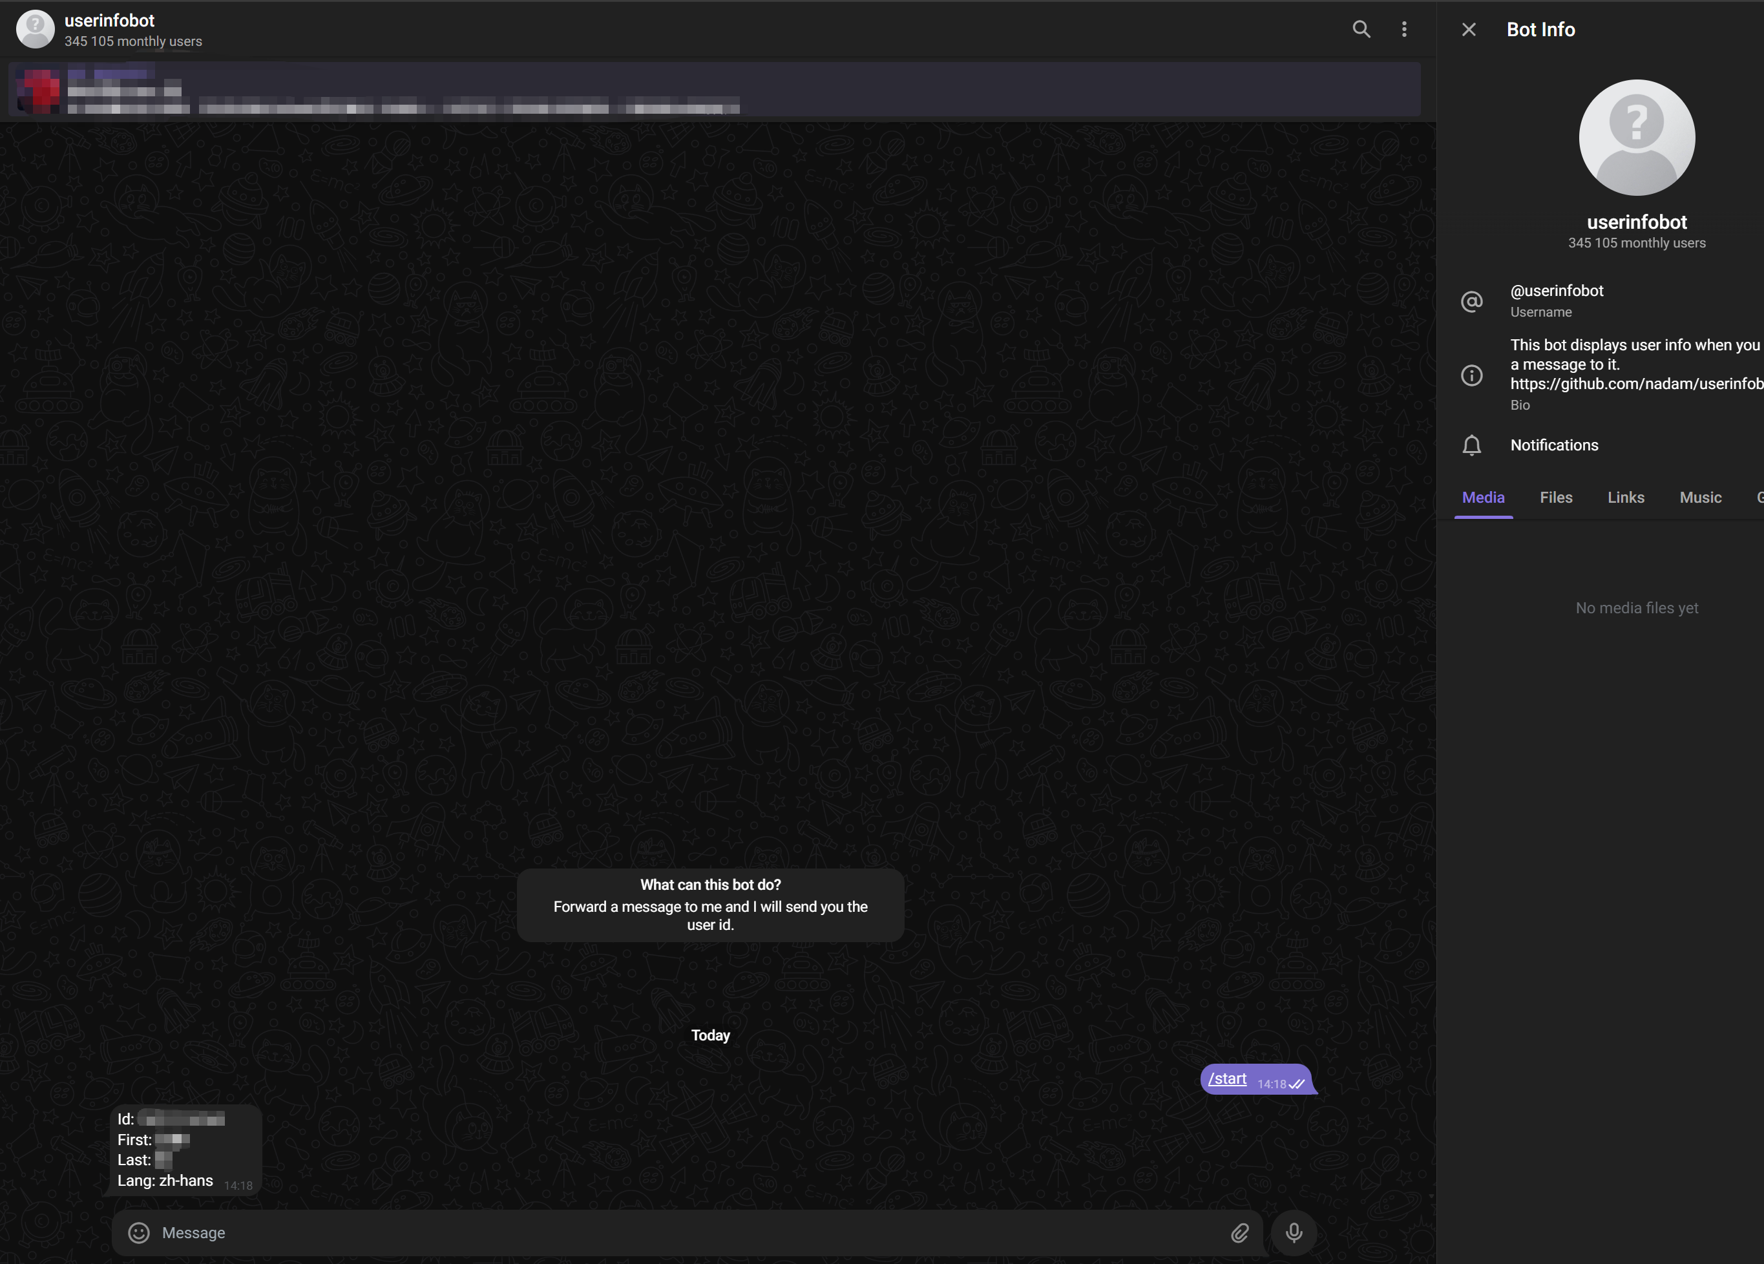Select the Media tab
Screen dimensions: 1764x1264
pos(1483,498)
